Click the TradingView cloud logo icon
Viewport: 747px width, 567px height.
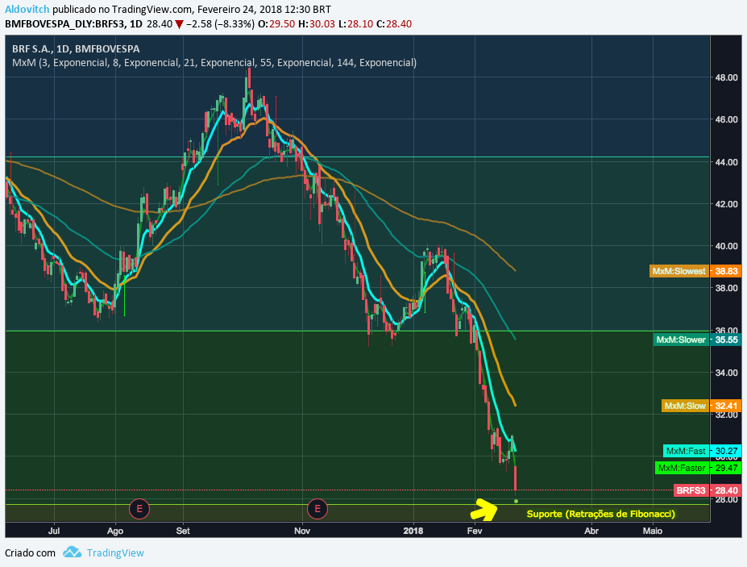point(72,552)
